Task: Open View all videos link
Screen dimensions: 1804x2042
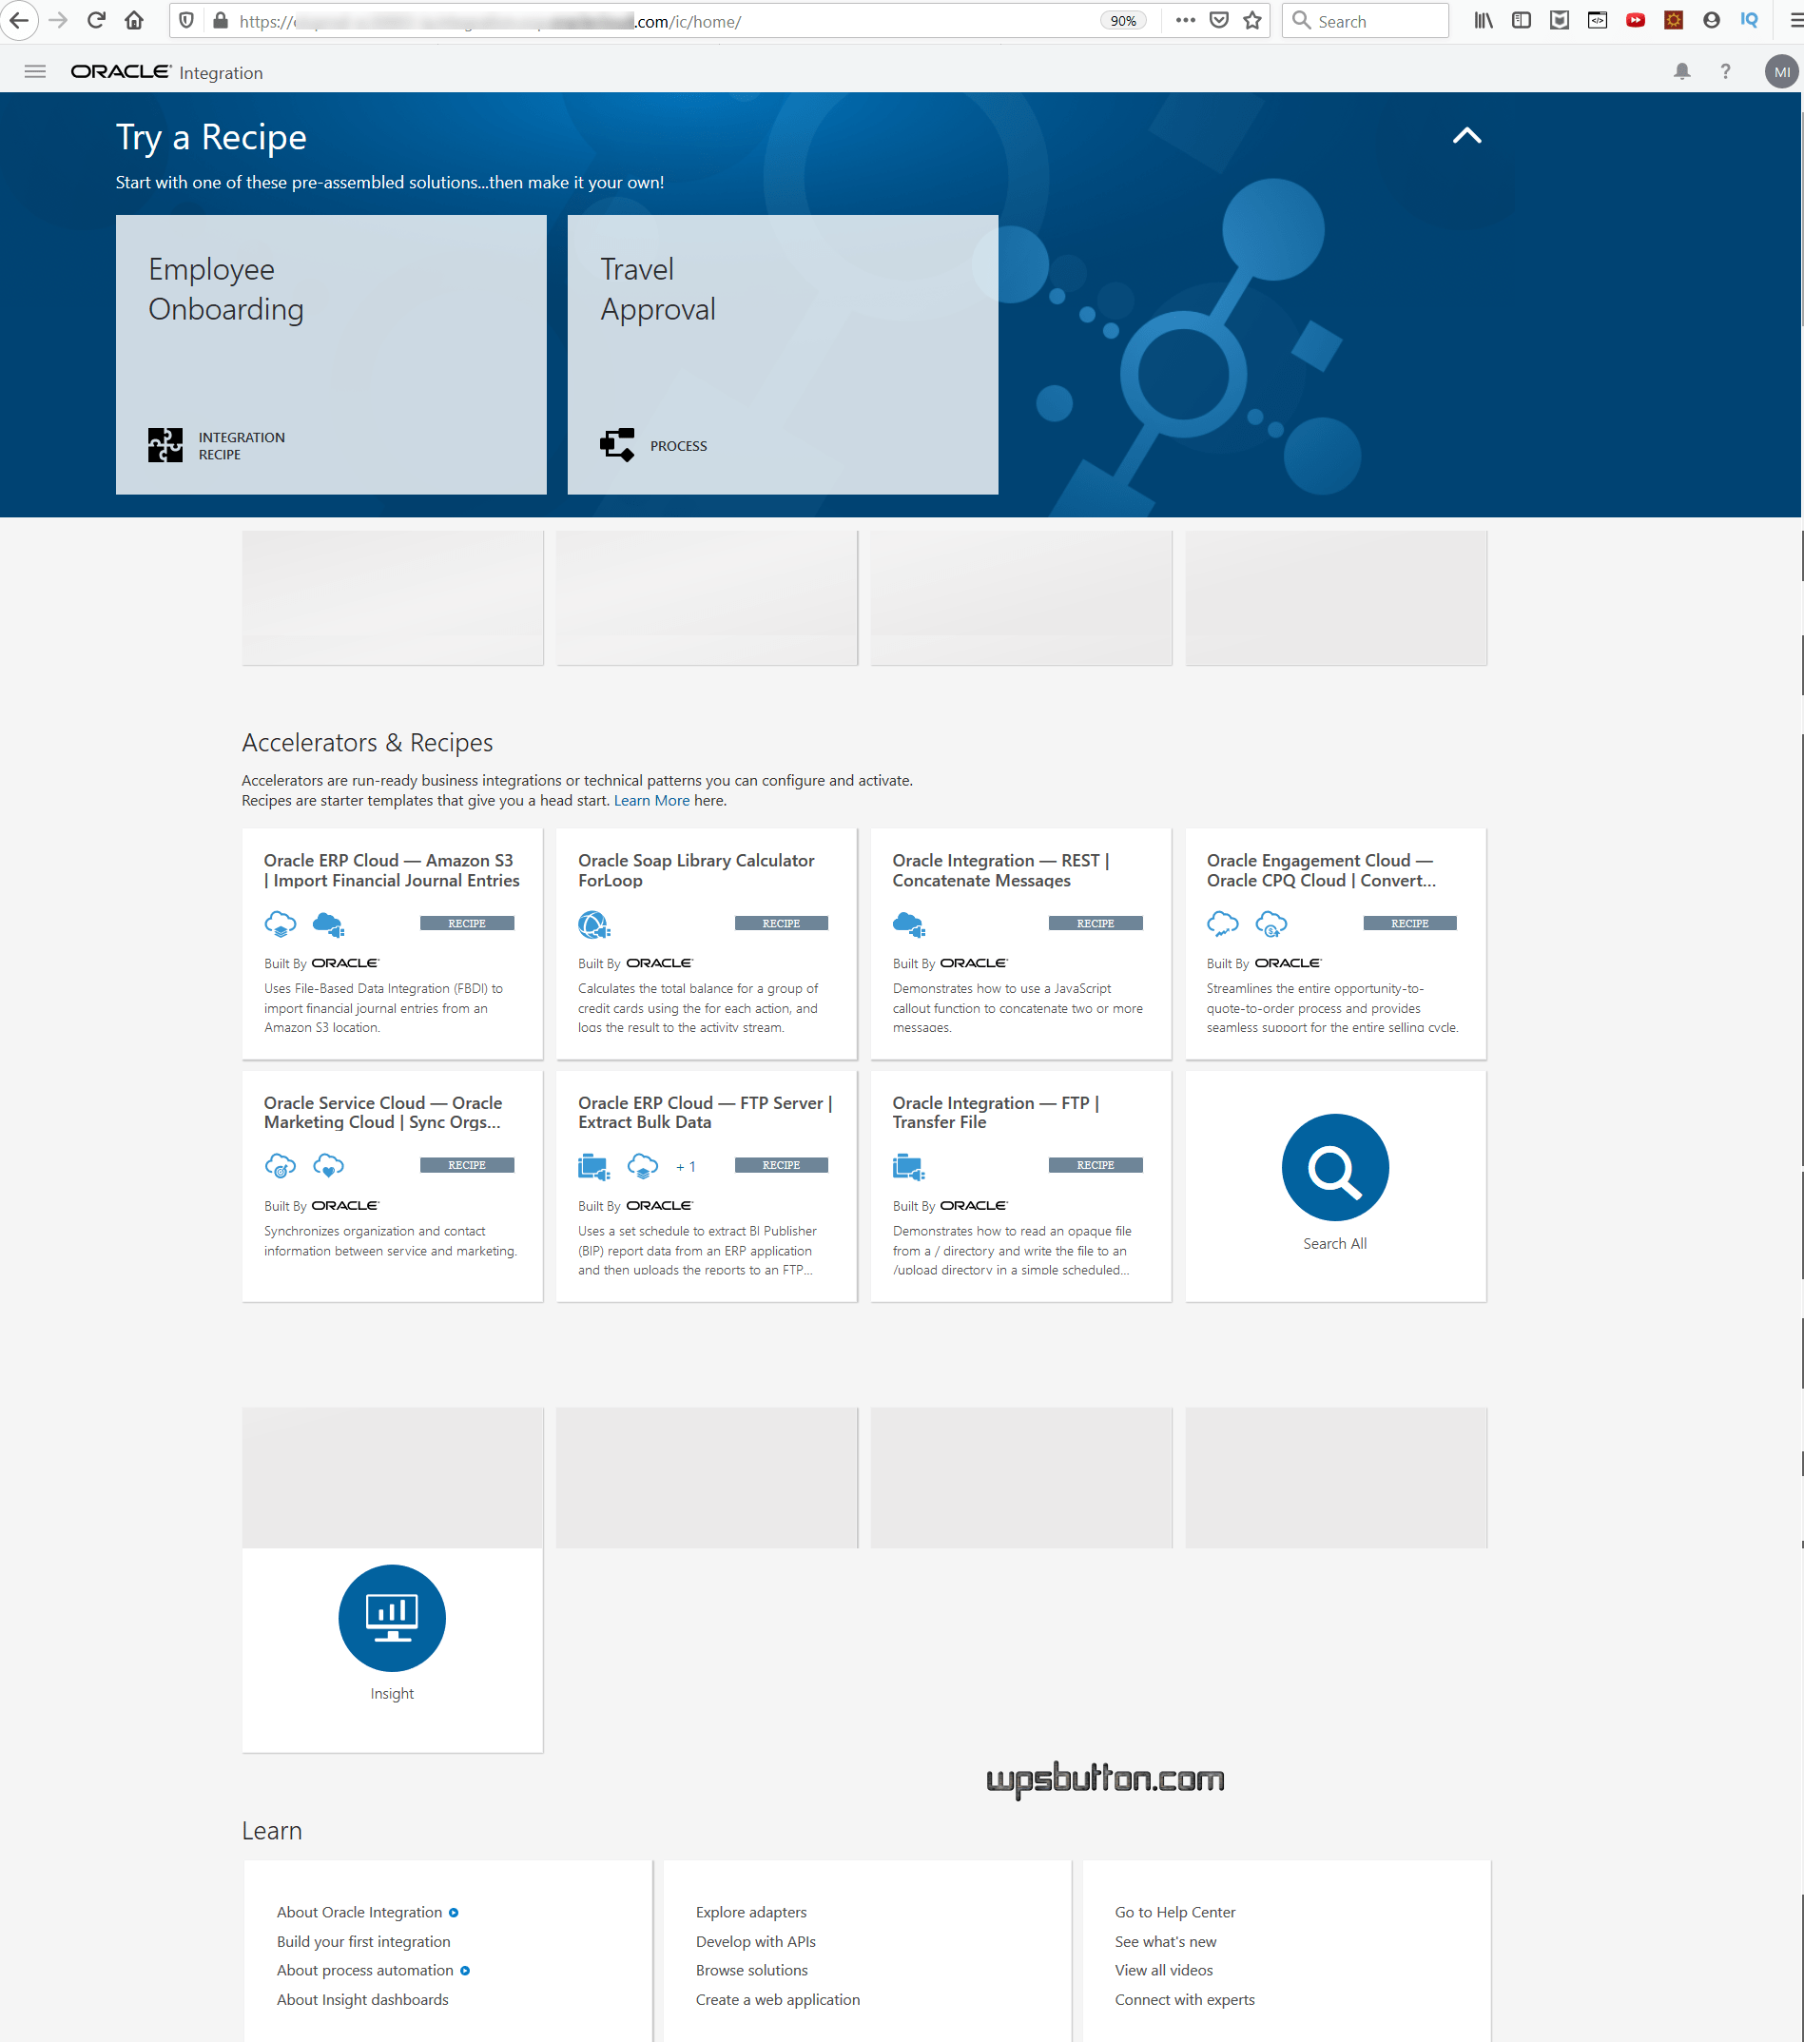Action: click(x=1164, y=1970)
